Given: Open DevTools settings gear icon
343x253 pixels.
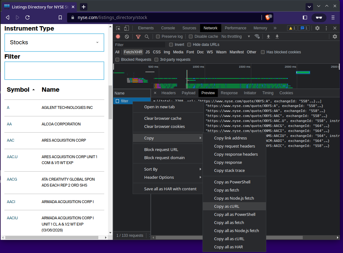Looking at the screenshot, I should tap(317, 28).
